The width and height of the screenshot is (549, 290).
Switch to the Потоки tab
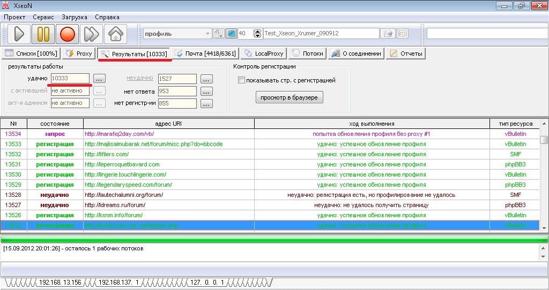[x=307, y=54]
